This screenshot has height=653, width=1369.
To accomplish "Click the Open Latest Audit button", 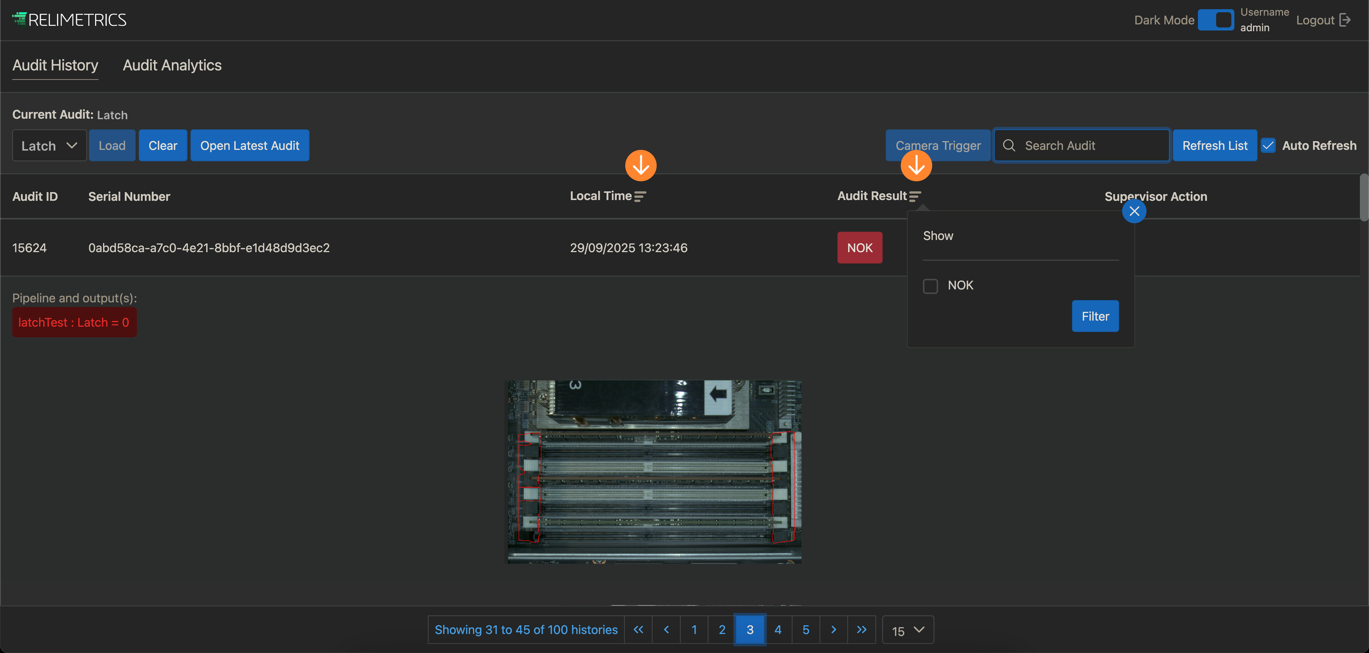I will (250, 146).
